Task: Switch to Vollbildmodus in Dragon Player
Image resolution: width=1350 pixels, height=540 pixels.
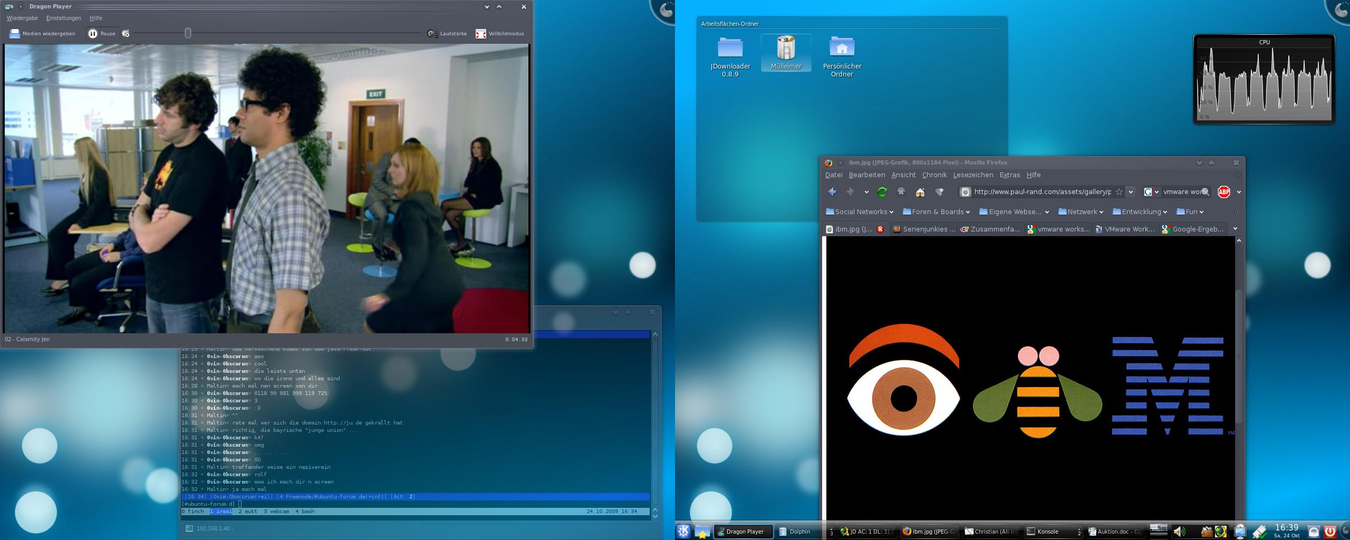Action: click(x=500, y=34)
